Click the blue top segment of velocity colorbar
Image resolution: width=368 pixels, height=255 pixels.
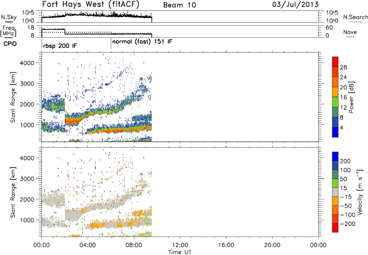(x=335, y=156)
